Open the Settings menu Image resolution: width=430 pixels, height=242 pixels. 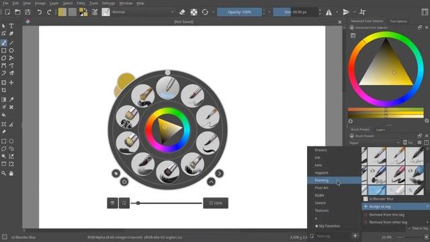point(108,3)
